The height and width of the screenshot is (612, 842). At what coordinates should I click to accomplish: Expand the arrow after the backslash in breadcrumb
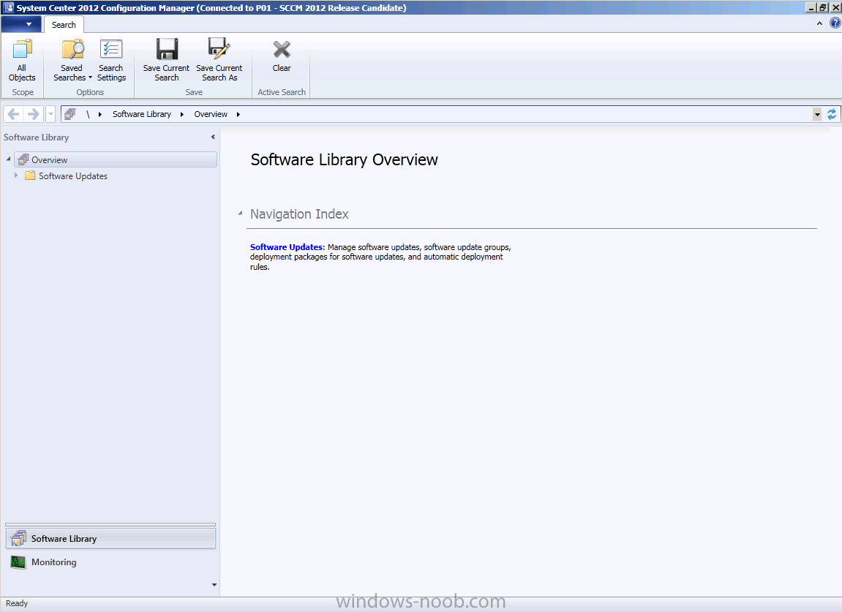100,114
